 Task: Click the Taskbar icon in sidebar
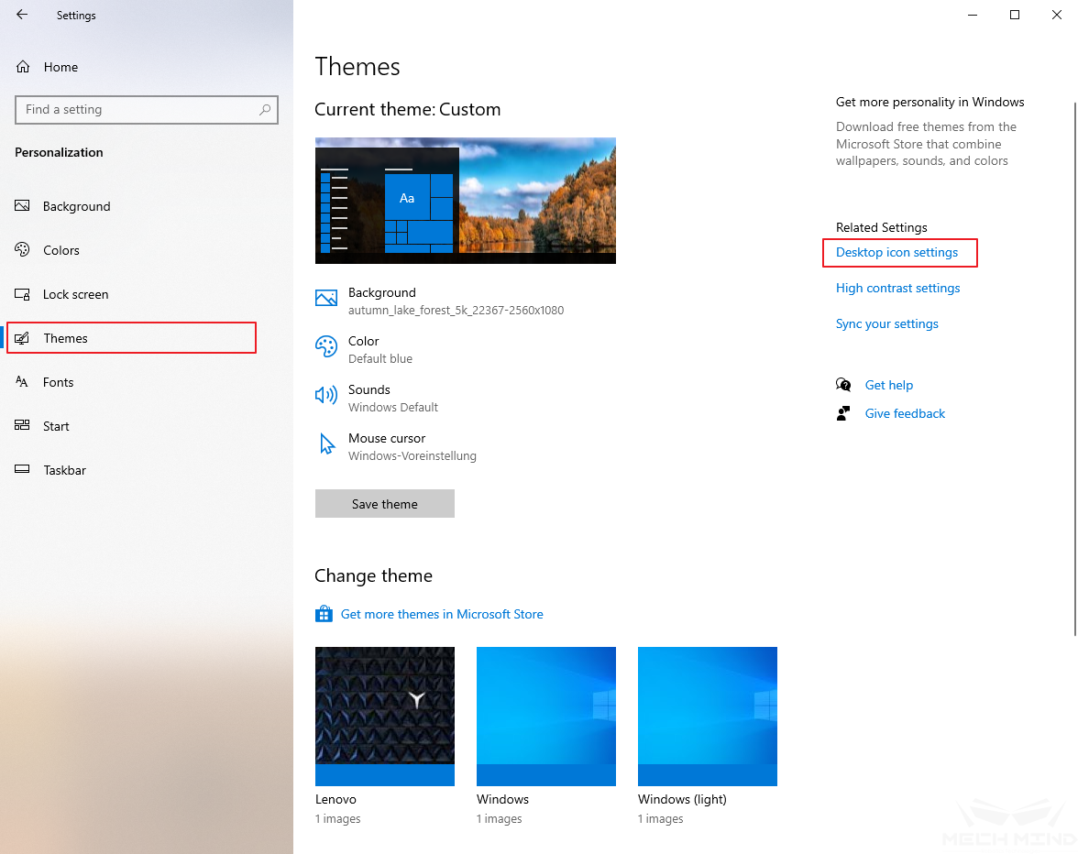[22, 469]
